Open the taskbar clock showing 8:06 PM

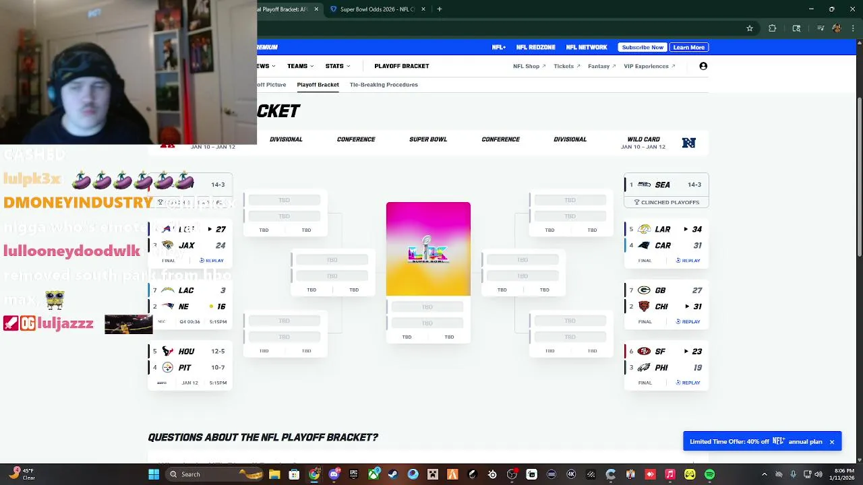click(844, 474)
